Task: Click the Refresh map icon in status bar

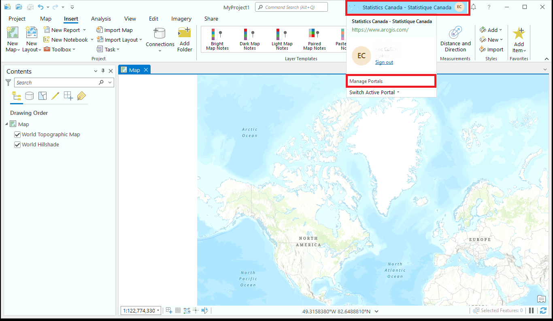Action: tap(543, 310)
